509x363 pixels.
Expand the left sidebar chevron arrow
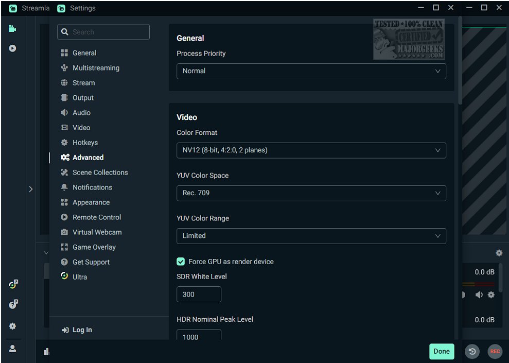pyautogui.click(x=30, y=189)
